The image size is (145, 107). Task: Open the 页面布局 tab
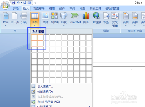click(x=39, y=8)
